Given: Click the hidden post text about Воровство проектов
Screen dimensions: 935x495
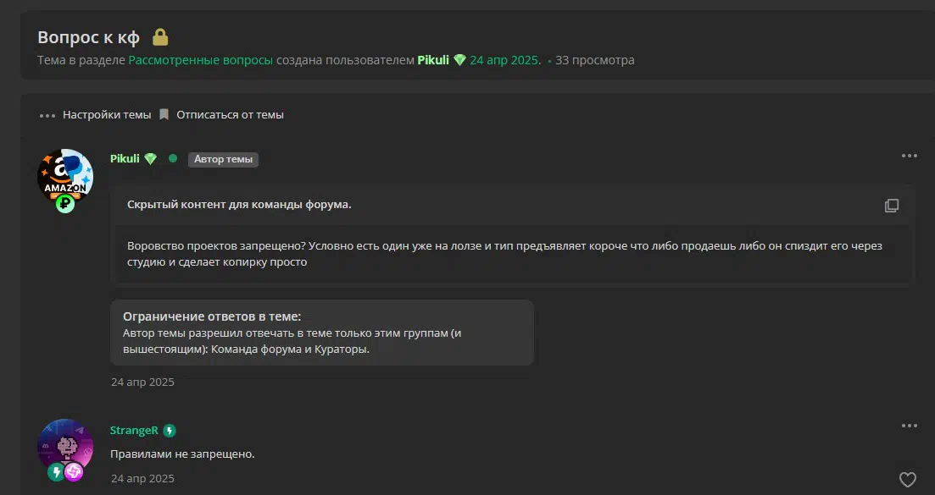Looking at the screenshot, I should [x=504, y=254].
